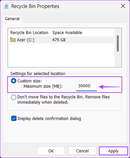Close the Recycle Bin Properties dialog
130x158 pixels.
(x=123, y=6)
